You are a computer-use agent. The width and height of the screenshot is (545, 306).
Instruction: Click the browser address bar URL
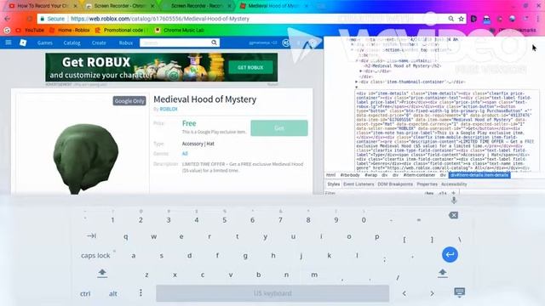(x=160, y=19)
